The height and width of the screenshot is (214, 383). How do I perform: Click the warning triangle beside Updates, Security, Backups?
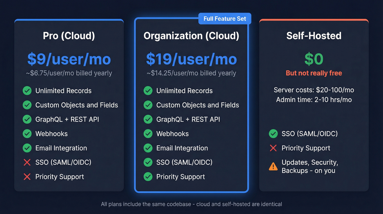(273, 166)
